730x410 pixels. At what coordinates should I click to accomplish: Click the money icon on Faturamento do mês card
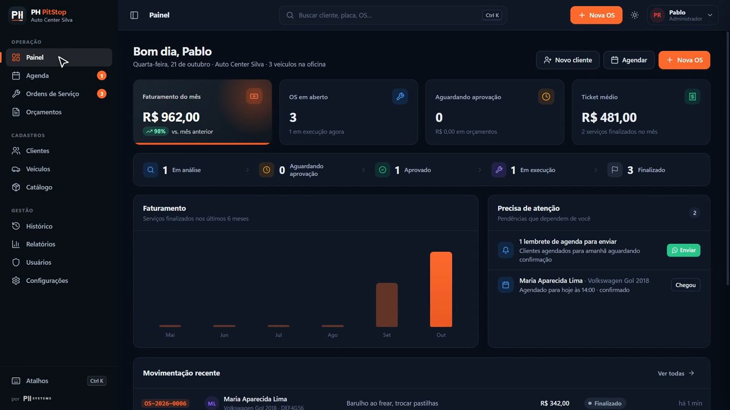pyautogui.click(x=254, y=96)
